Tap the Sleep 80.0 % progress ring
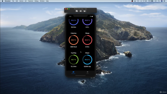167x94 pixels. [87, 40]
